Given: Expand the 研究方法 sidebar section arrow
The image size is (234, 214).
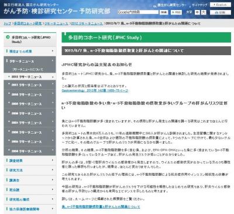Looking at the screenshot, I should pos(53,170).
